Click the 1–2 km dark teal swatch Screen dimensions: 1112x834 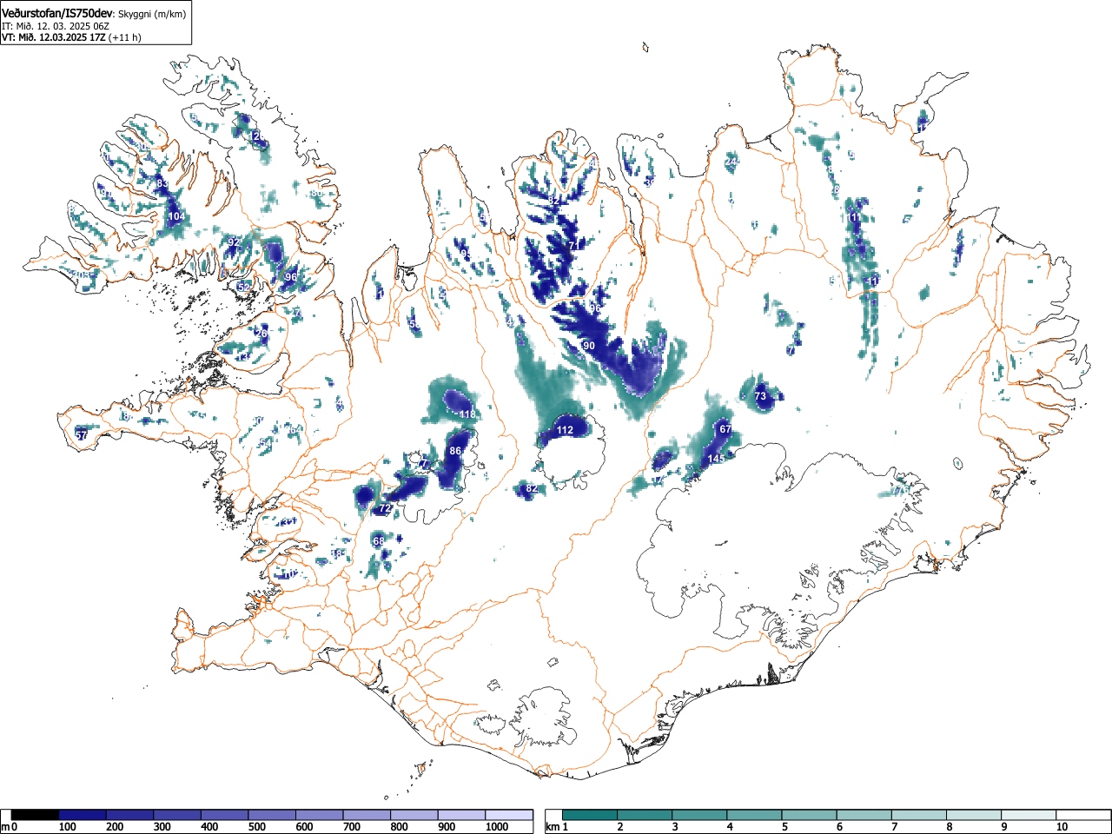[591, 815]
